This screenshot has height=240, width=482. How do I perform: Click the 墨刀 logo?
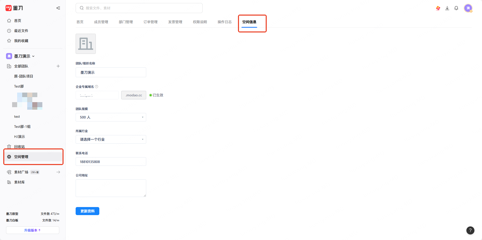pyautogui.click(x=14, y=8)
